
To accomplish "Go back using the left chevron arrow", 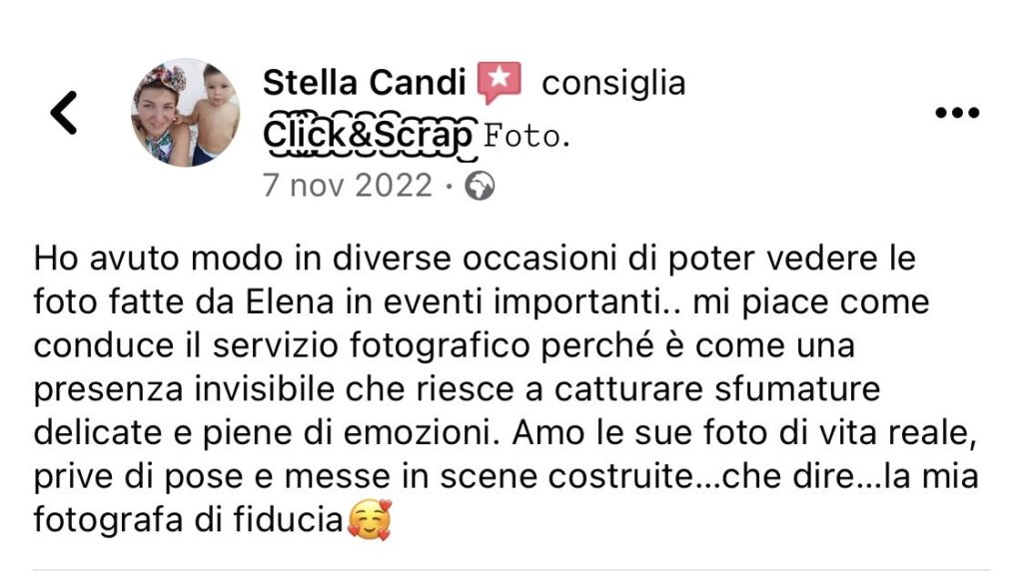I will click(x=64, y=113).
